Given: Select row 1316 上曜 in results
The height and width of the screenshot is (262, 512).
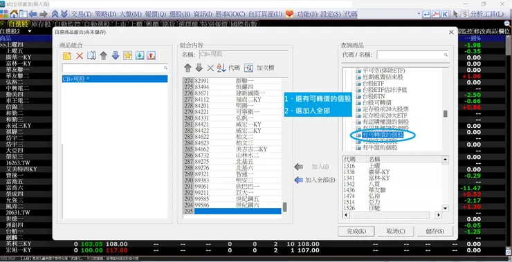Looking at the screenshot, I should tap(392, 166).
